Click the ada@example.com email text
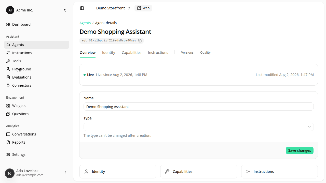The height and width of the screenshot is (183, 326). [x=30, y=175]
